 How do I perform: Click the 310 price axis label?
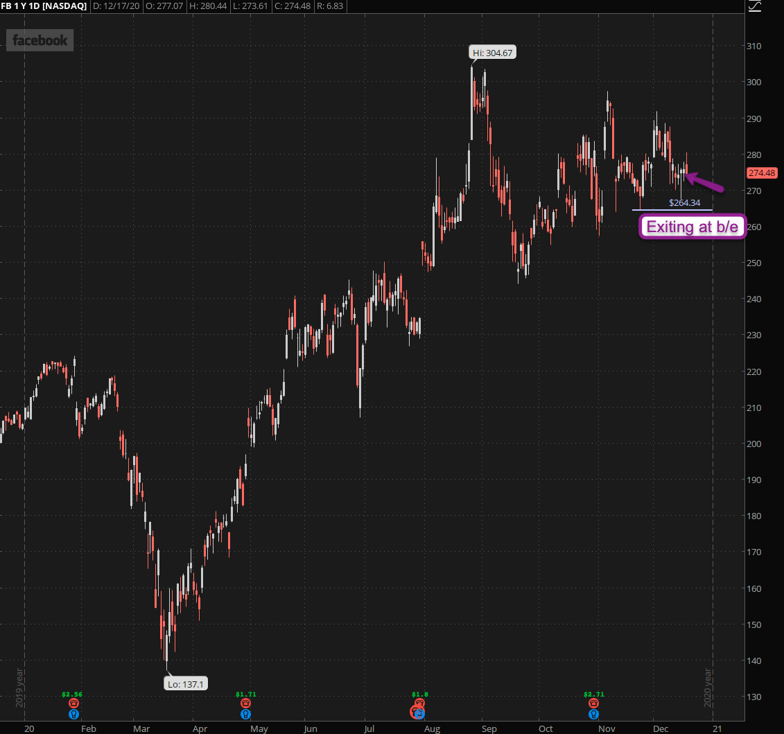pos(754,46)
